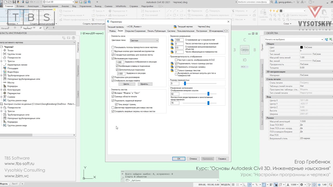Toggle object snap icon in status bar

(x=264, y=185)
